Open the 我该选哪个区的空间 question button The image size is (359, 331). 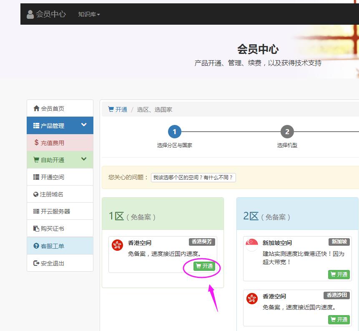click(x=193, y=178)
